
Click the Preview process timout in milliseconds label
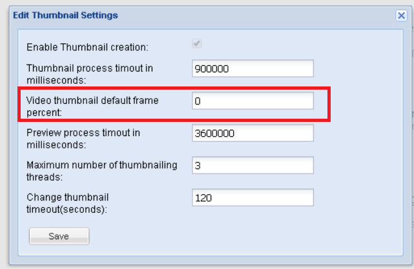[x=83, y=139]
